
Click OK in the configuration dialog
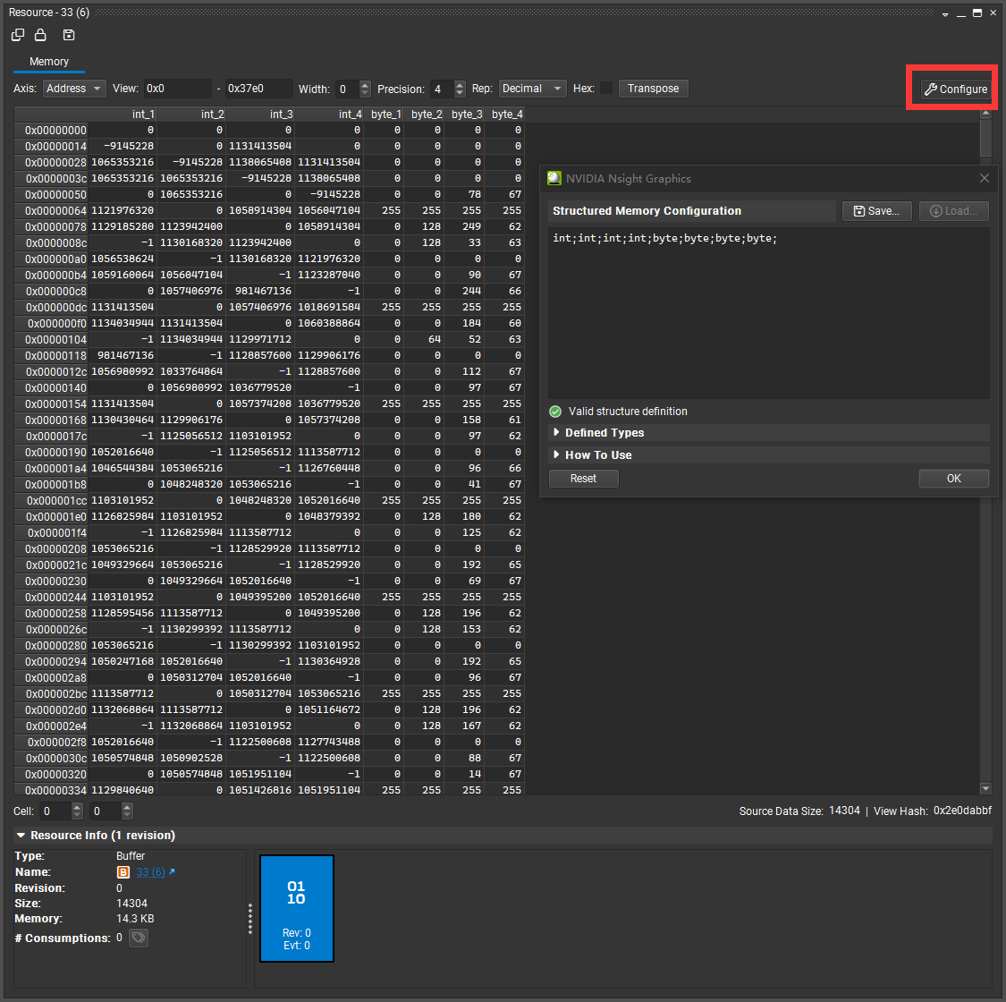pyautogui.click(x=953, y=479)
